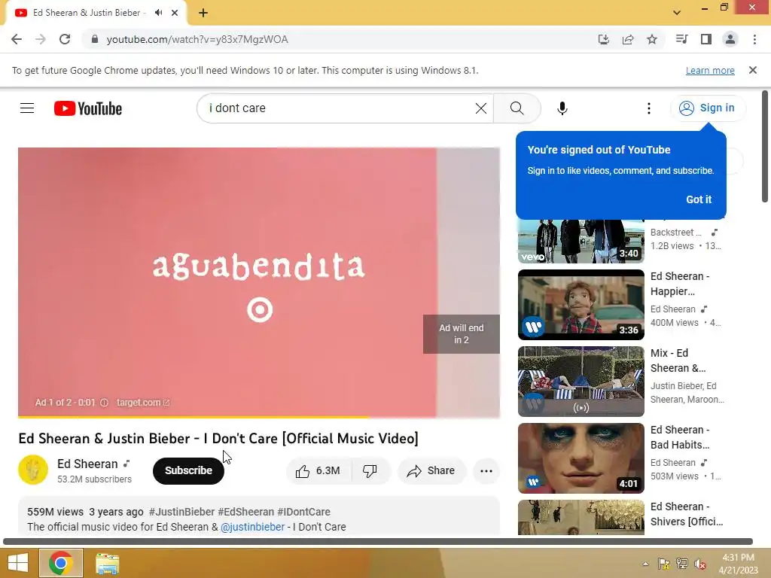Open Action Center flag icon

pos(663,564)
